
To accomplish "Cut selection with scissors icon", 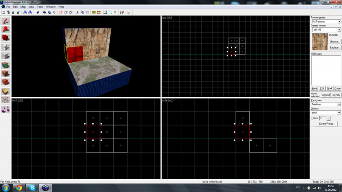I will click(77, 12).
